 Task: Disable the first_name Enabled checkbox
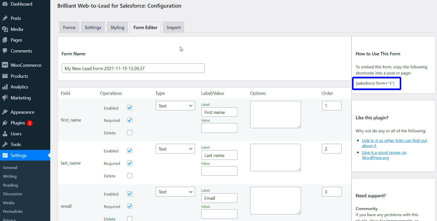tap(130, 108)
